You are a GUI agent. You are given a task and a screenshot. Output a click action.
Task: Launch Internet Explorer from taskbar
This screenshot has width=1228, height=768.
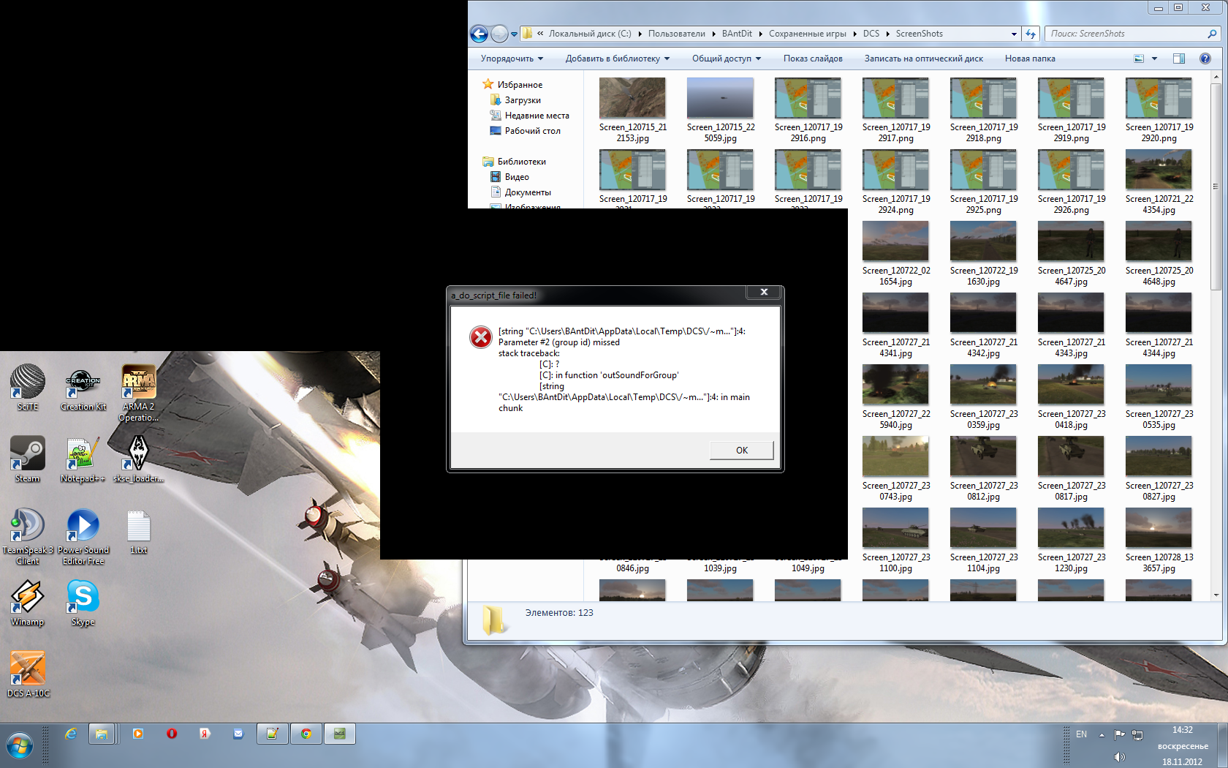tap(71, 734)
